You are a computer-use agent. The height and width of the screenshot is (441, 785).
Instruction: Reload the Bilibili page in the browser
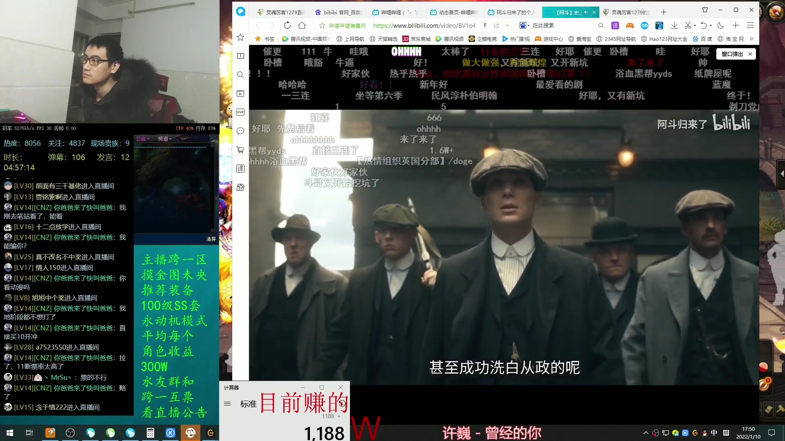point(287,25)
